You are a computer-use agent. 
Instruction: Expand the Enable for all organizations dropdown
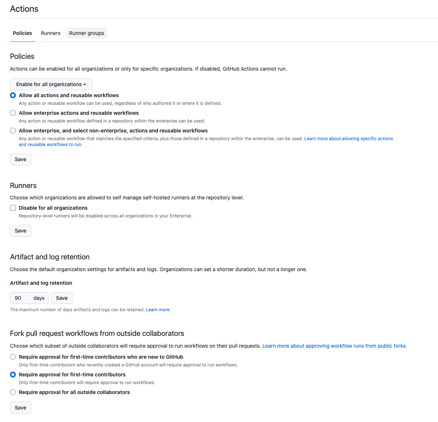point(51,84)
